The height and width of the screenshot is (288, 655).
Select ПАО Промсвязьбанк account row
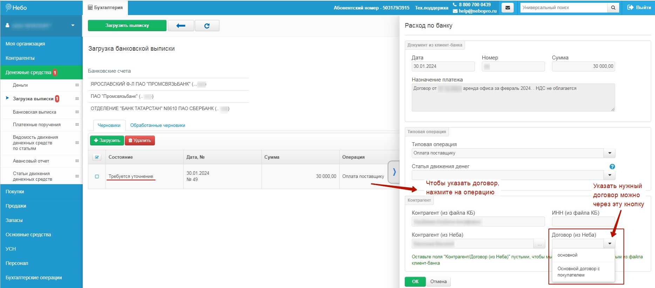click(168, 96)
